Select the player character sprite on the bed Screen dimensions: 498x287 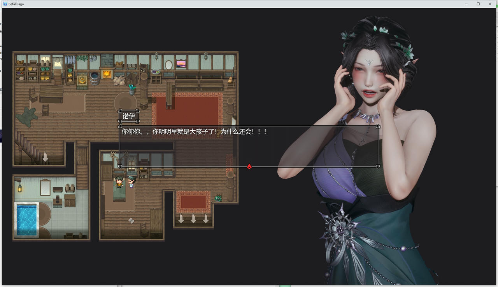[x=120, y=182]
